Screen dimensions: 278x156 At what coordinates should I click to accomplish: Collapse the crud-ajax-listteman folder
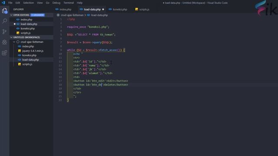point(14,42)
